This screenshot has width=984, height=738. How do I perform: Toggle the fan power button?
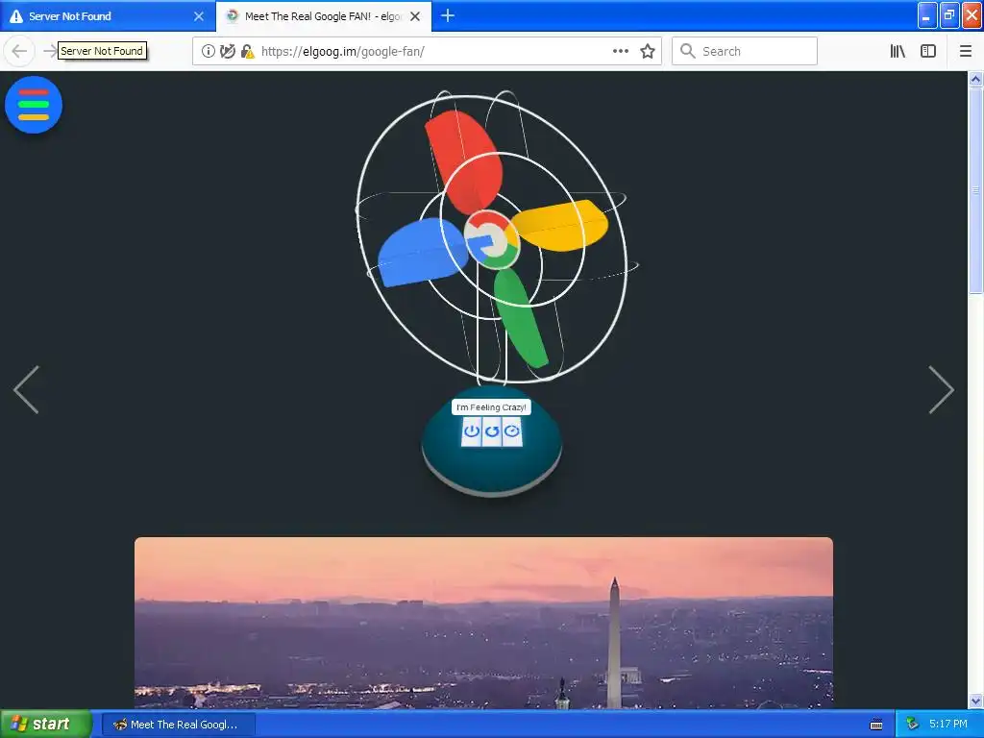[471, 431]
